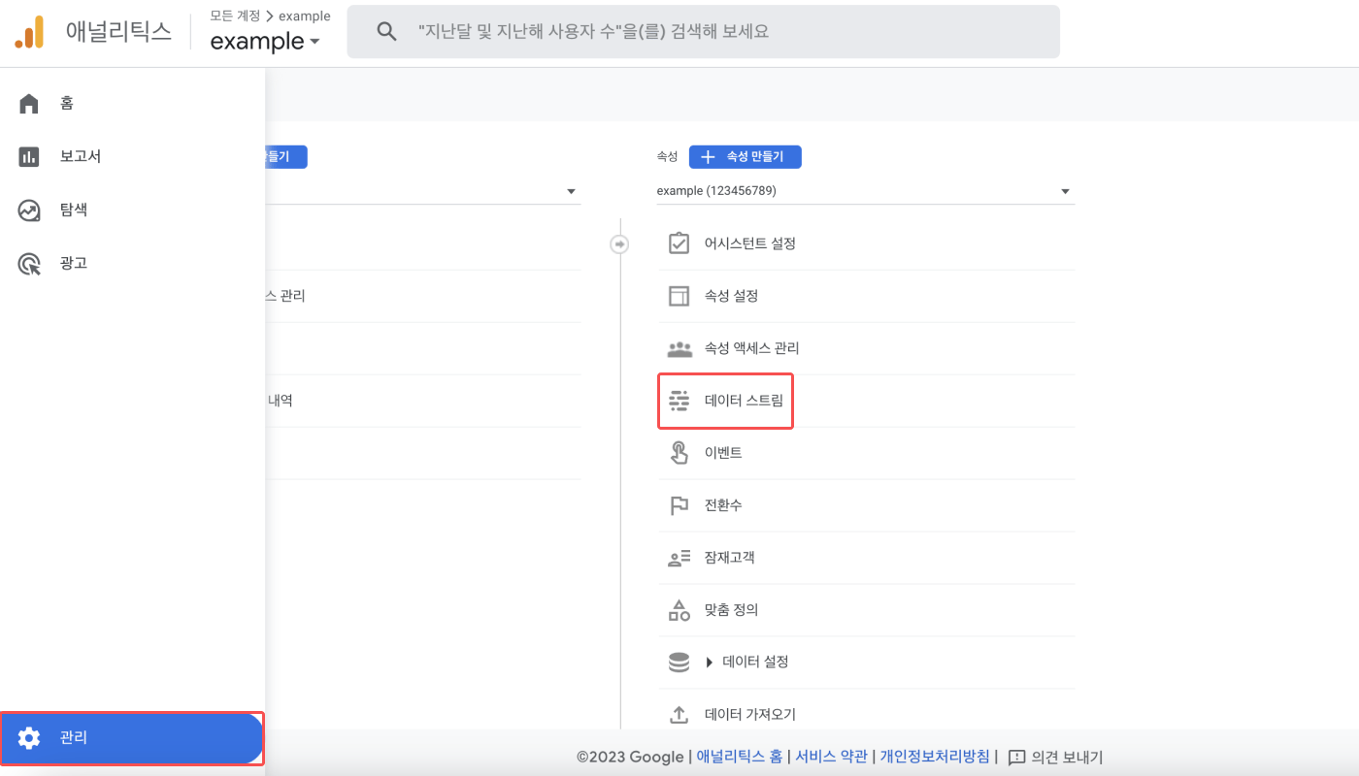Viewport: 1359px width, 776px height.
Task: Click the audience icon for 잠재고객
Action: [x=679, y=558]
